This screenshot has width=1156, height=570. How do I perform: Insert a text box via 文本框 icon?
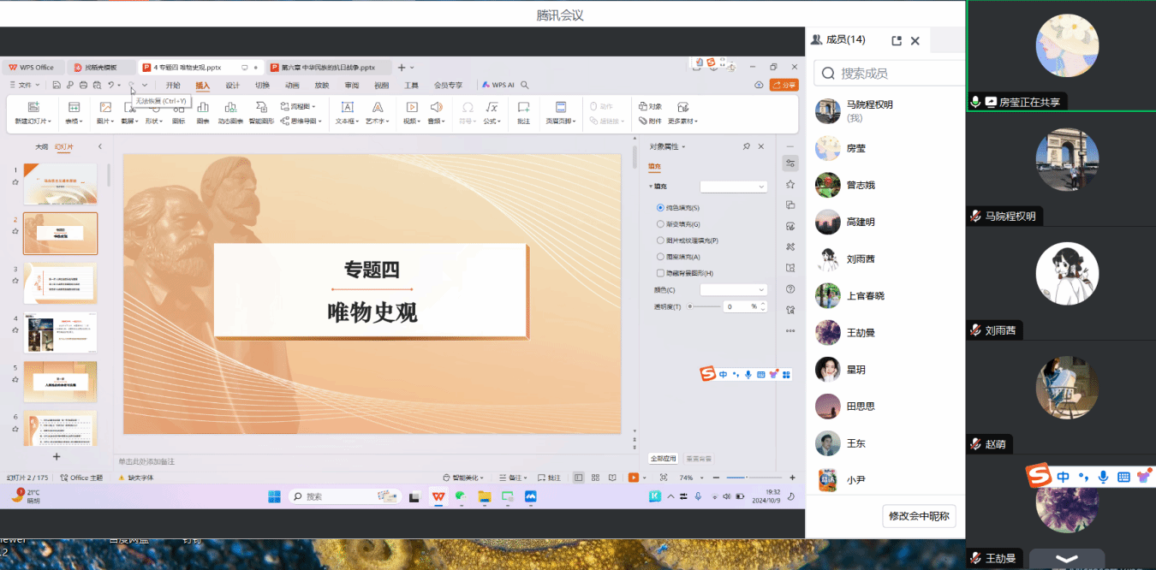coord(346,108)
